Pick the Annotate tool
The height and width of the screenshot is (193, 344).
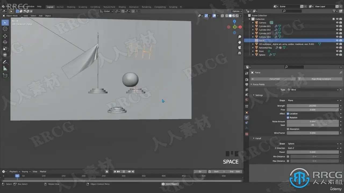tap(5, 62)
